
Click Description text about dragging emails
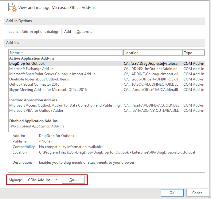(87, 162)
